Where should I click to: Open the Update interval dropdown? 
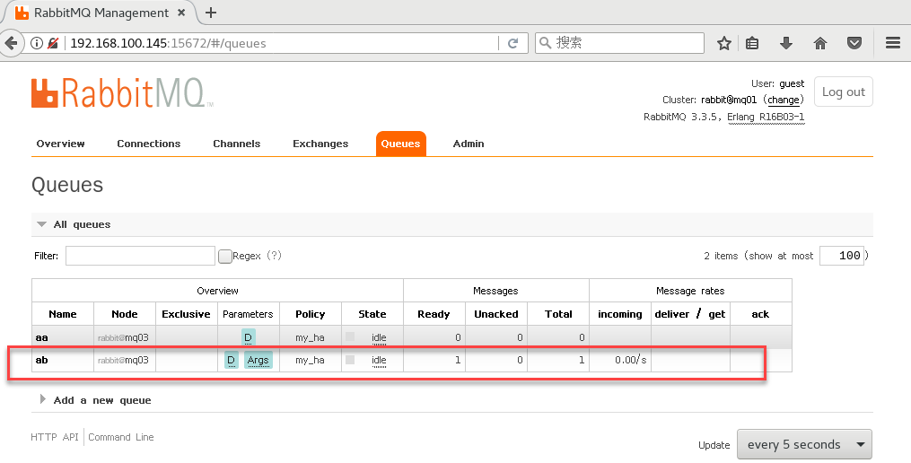point(804,444)
